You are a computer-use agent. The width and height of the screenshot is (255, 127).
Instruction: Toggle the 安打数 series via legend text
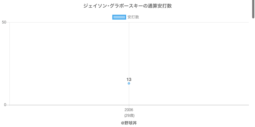pyautogui.click(x=133, y=17)
